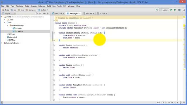This screenshot has height=105, width=187.
Task: Open the Code menu
Action: pos(27,6)
